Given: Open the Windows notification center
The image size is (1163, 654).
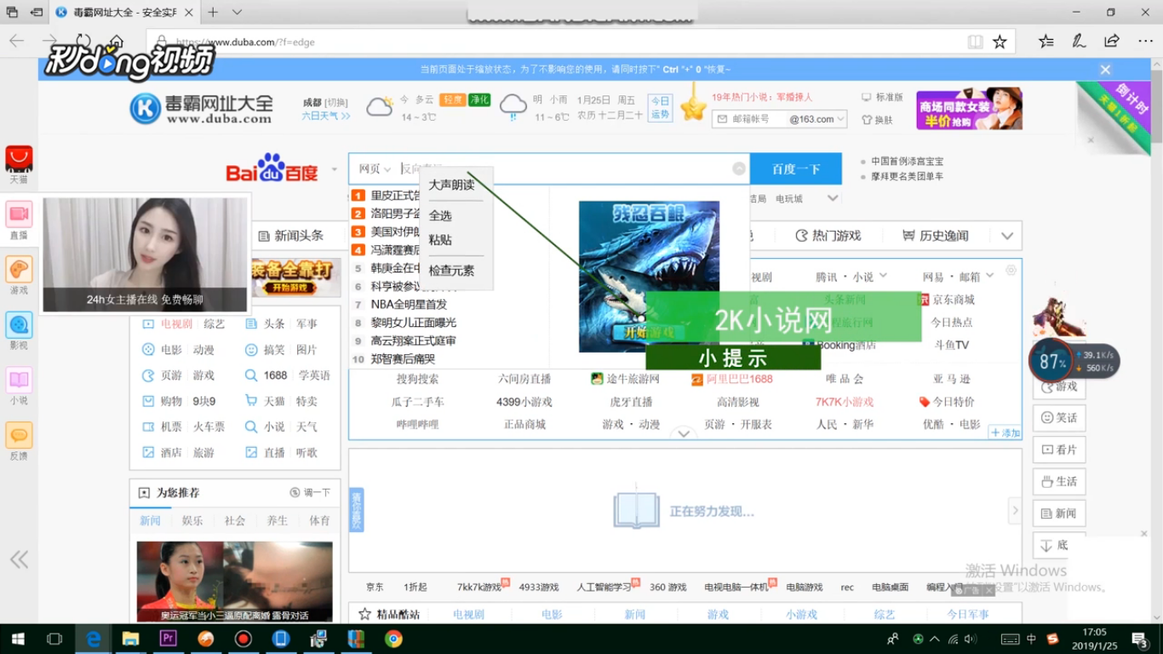Looking at the screenshot, I should (1140, 639).
